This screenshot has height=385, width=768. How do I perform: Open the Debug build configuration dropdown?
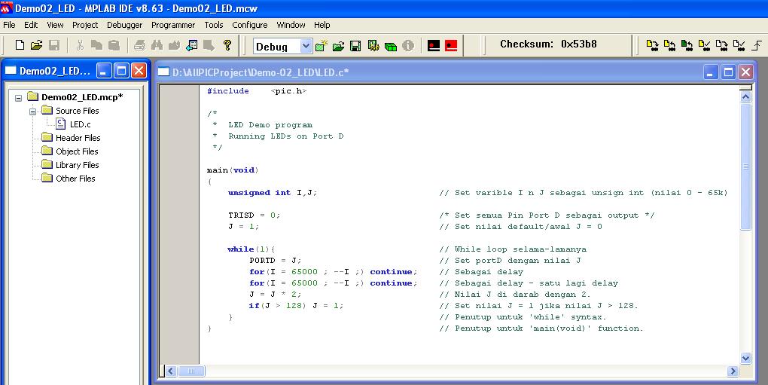(306, 46)
